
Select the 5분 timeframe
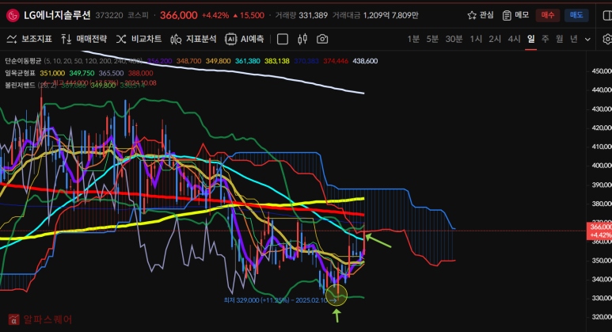pyautogui.click(x=432, y=39)
